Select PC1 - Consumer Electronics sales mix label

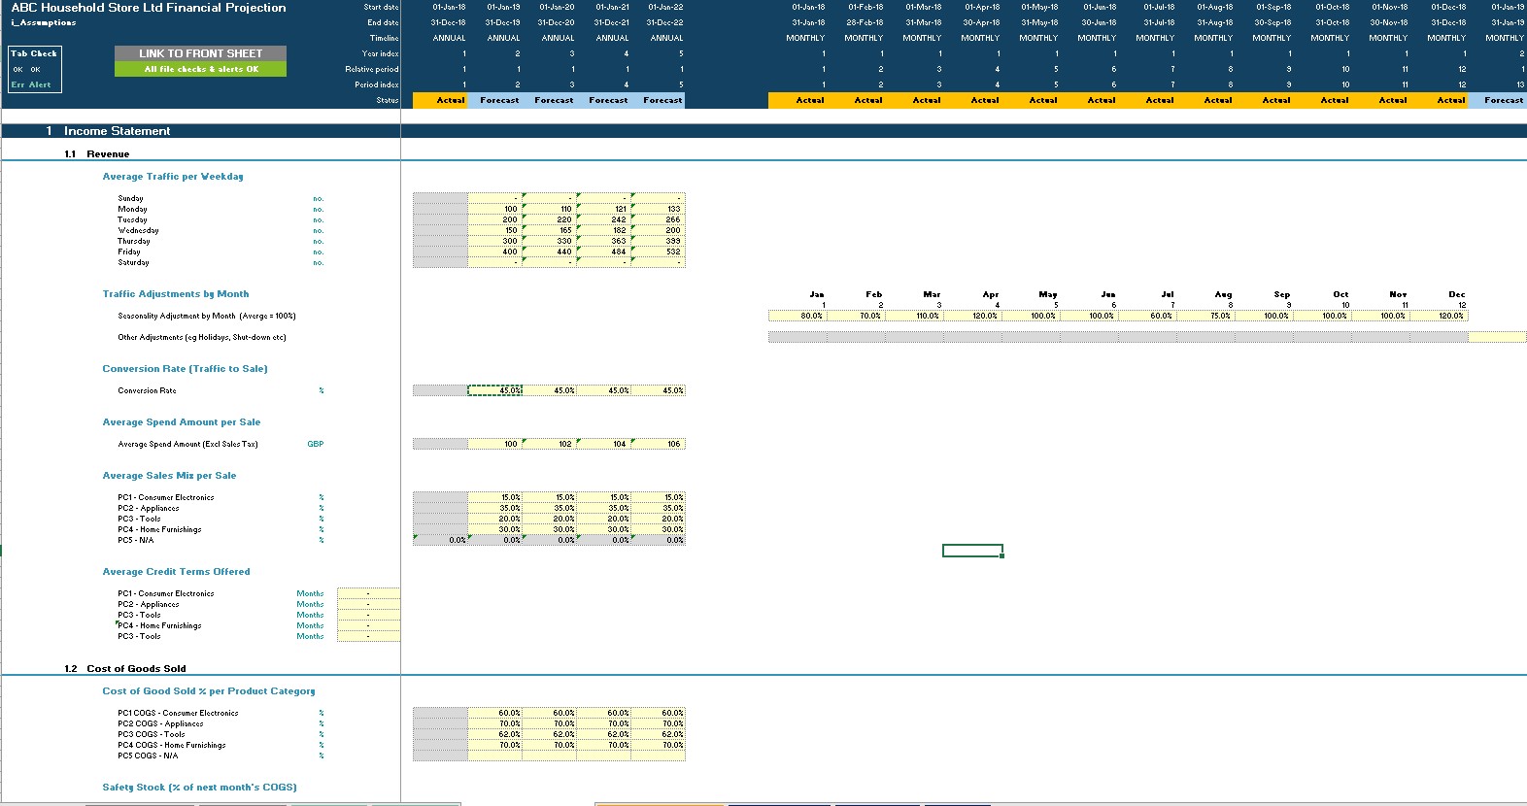(166, 497)
